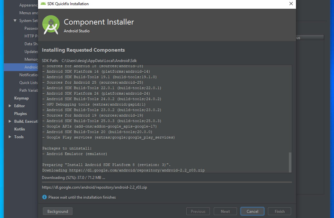Click the installation log scrollbar thumb
This screenshot has width=334, height=218.
(290, 162)
